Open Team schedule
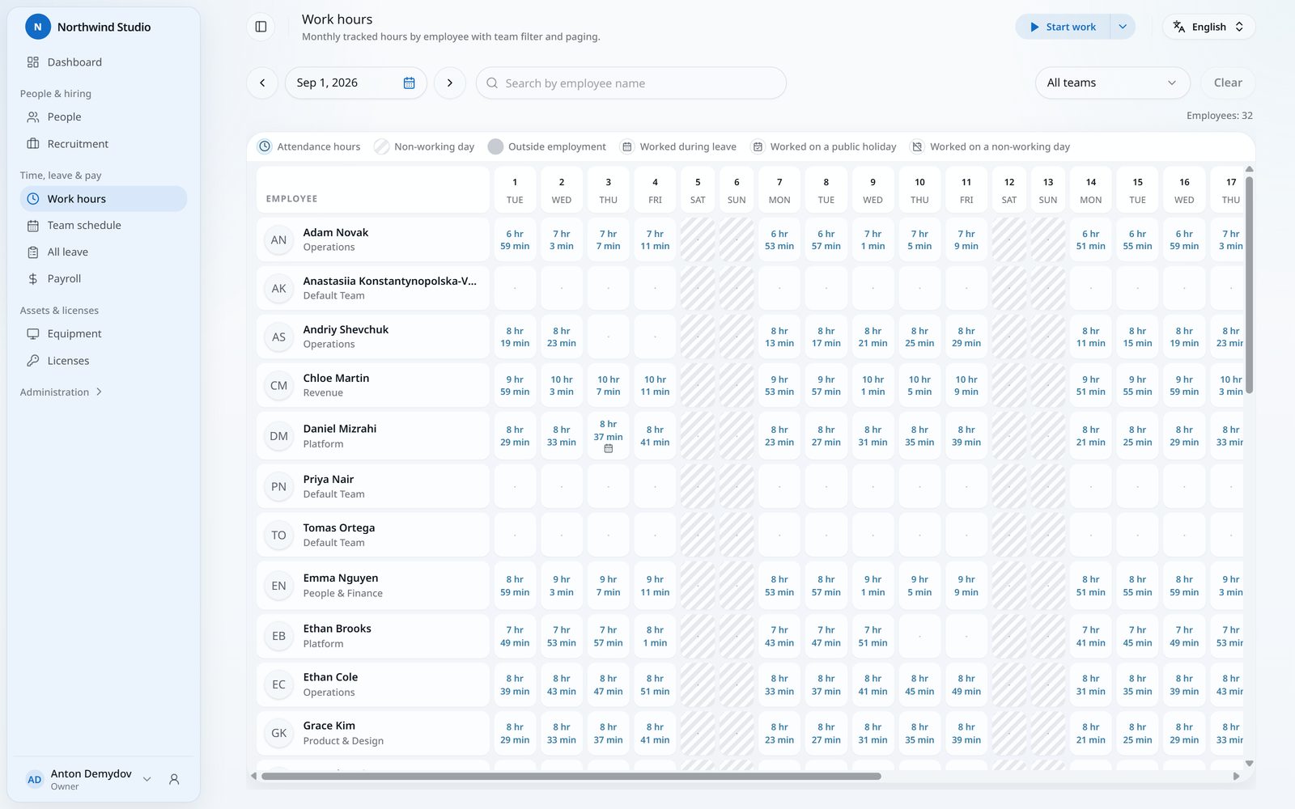This screenshot has height=809, width=1295. coord(104,226)
